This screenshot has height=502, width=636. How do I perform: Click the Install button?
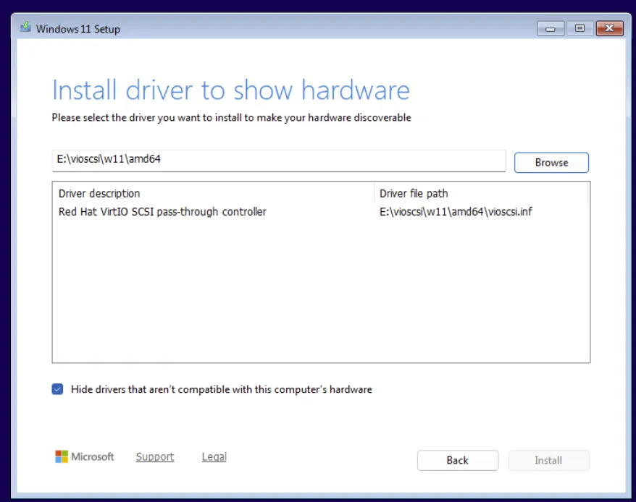pyautogui.click(x=548, y=460)
